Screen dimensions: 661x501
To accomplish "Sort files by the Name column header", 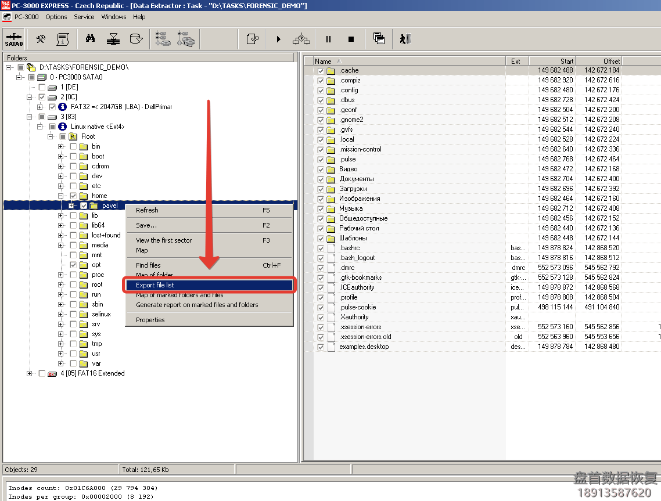I will coord(323,60).
